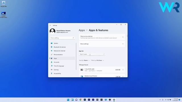Viewport: 182px width, 102px height.
Task: Open the Chat taskbar icon
Action: pos(76,100)
